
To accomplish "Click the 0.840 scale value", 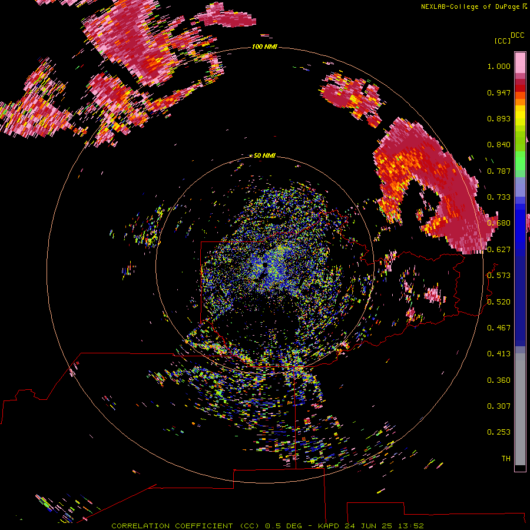I will pyautogui.click(x=499, y=145).
